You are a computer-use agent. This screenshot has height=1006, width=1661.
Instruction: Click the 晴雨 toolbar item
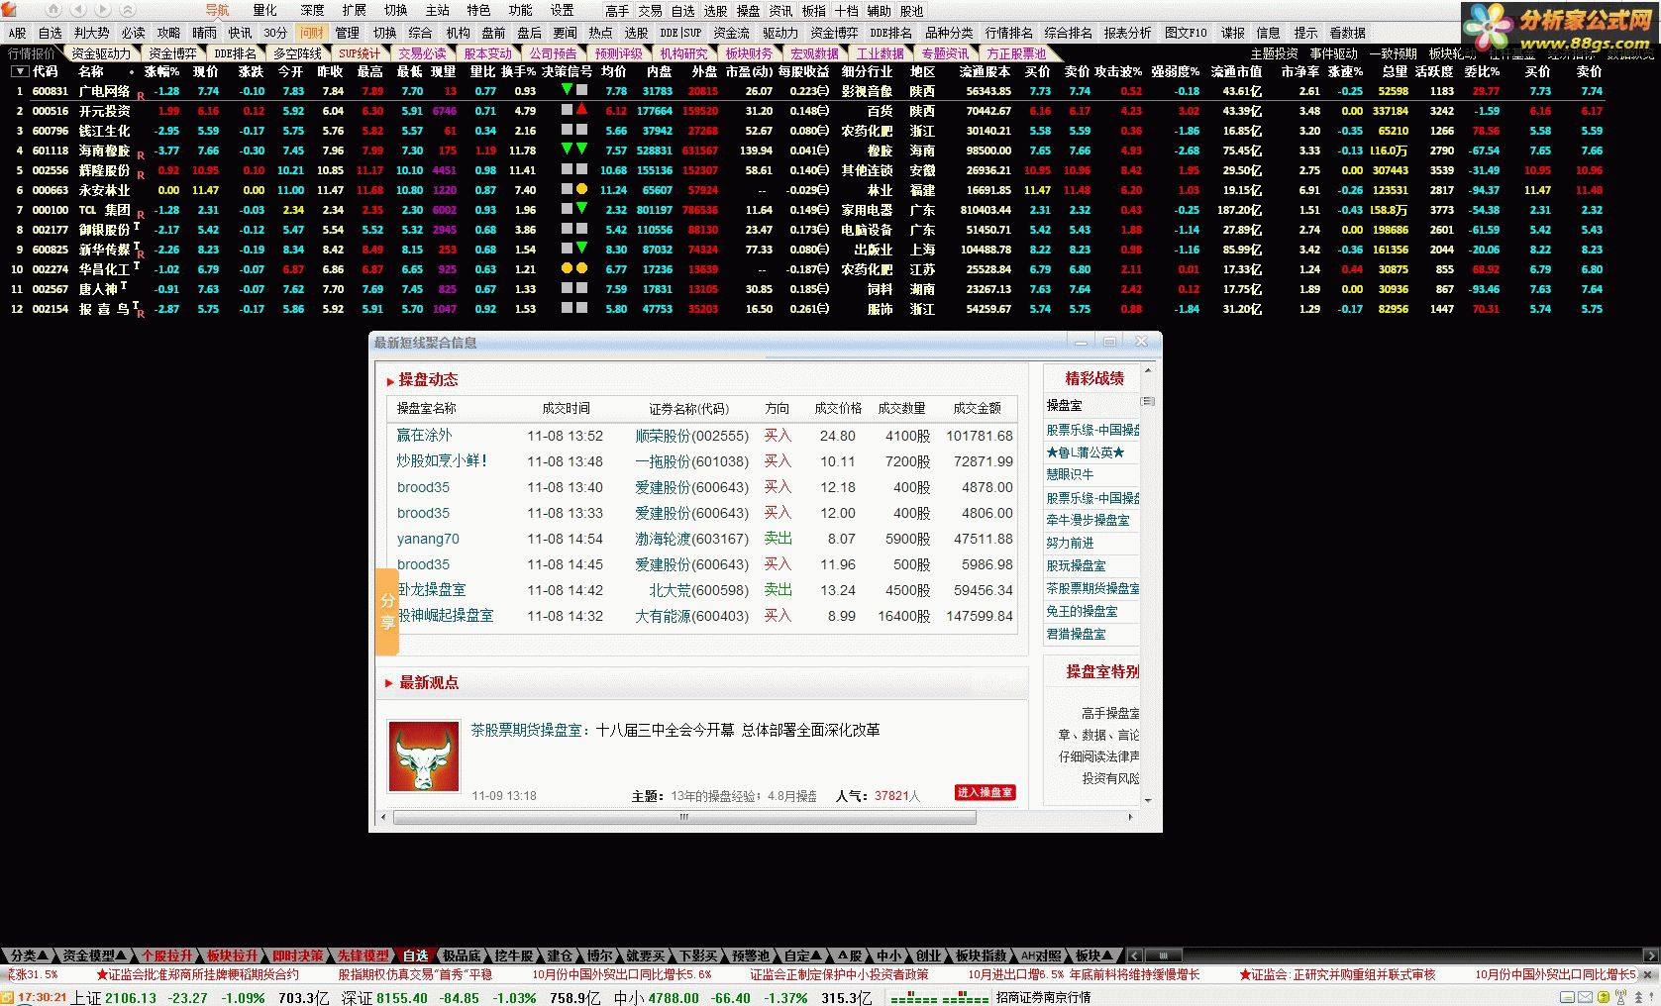[x=204, y=33]
